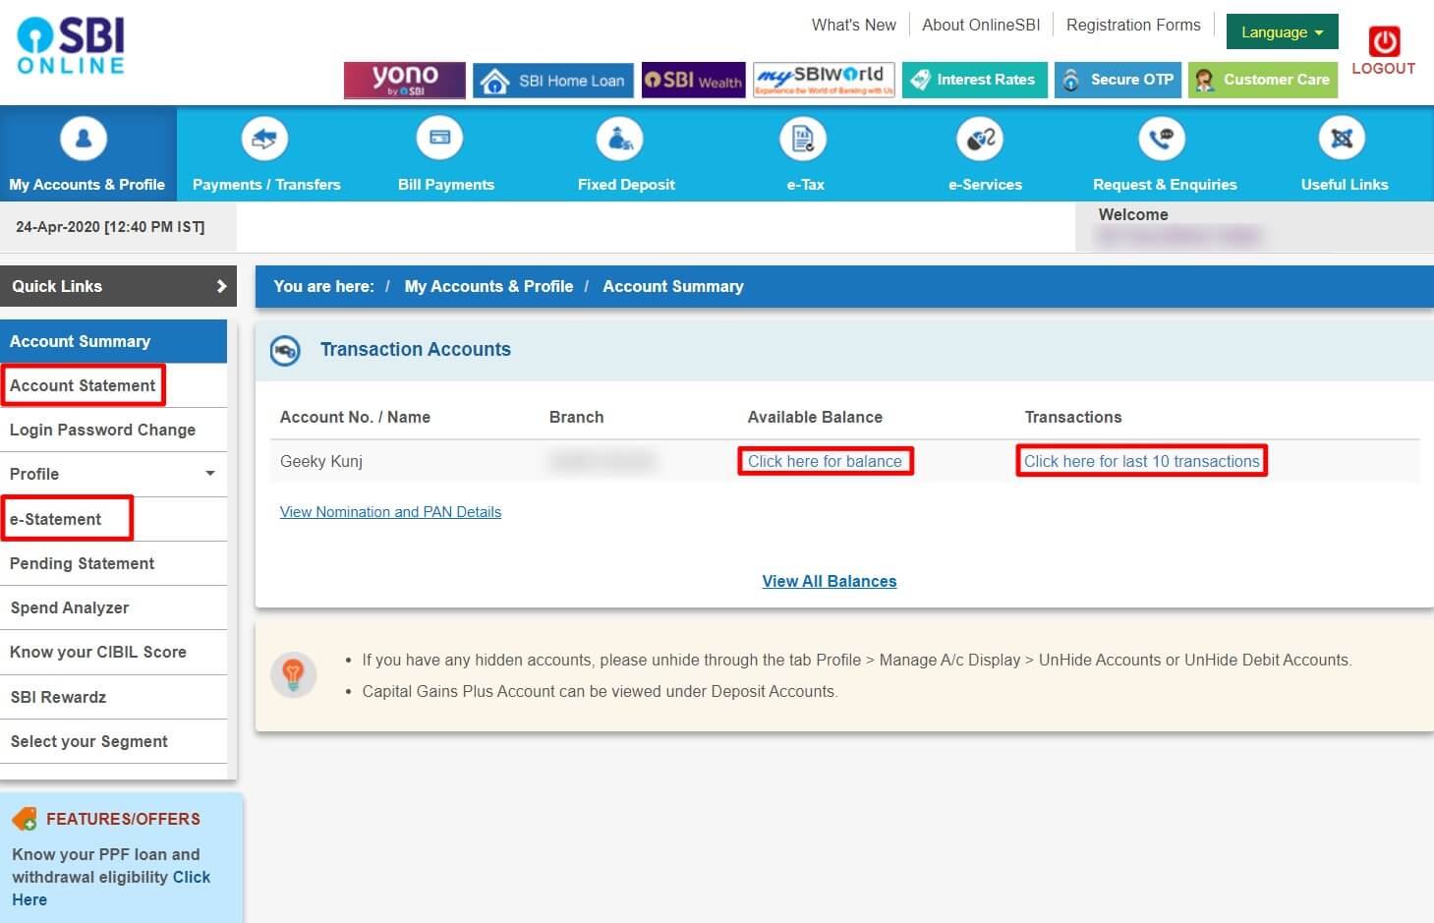Open the Language dropdown
1434x923 pixels.
coord(1282,32)
